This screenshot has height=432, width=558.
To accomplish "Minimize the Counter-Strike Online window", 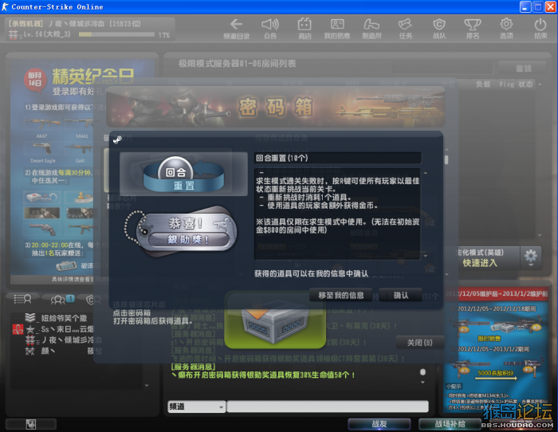I will pyautogui.click(x=525, y=6).
